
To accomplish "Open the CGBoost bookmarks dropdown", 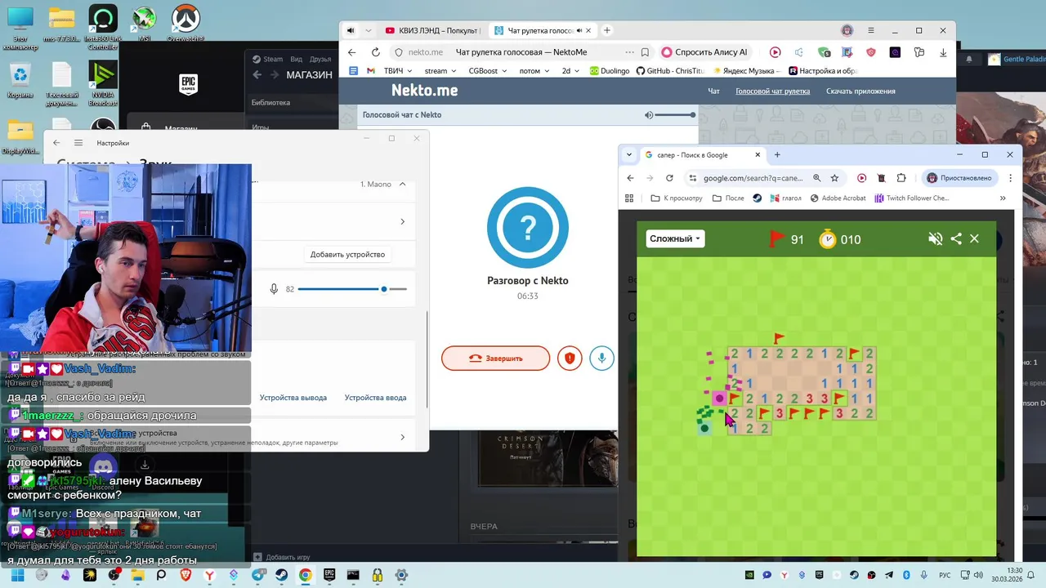I will coord(487,71).
